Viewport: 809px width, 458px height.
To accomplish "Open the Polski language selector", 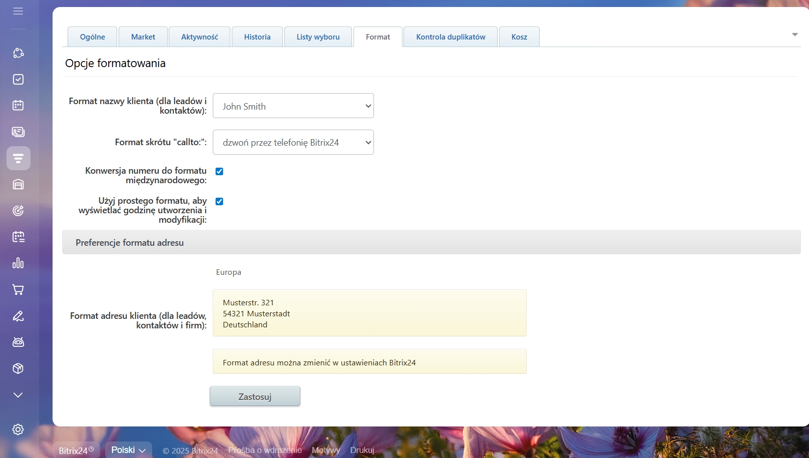I will [x=128, y=450].
